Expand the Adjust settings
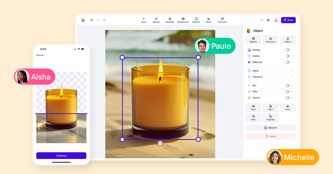Image resolution: width=333 pixels, height=174 pixels. 292,70
